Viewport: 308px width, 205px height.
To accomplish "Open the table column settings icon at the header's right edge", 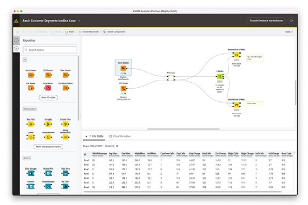I will (x=294, y=153).
